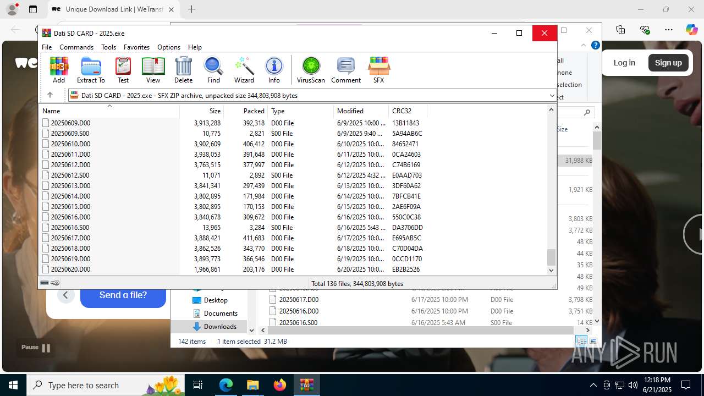Select 20250617.D00 in the Explorer window
Viewport: 704px width, 396px height.
click(x=299, y=300)
